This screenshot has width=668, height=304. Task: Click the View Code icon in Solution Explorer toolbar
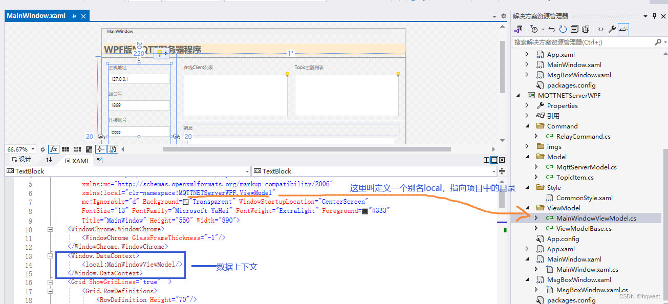[x=601, y=29]
